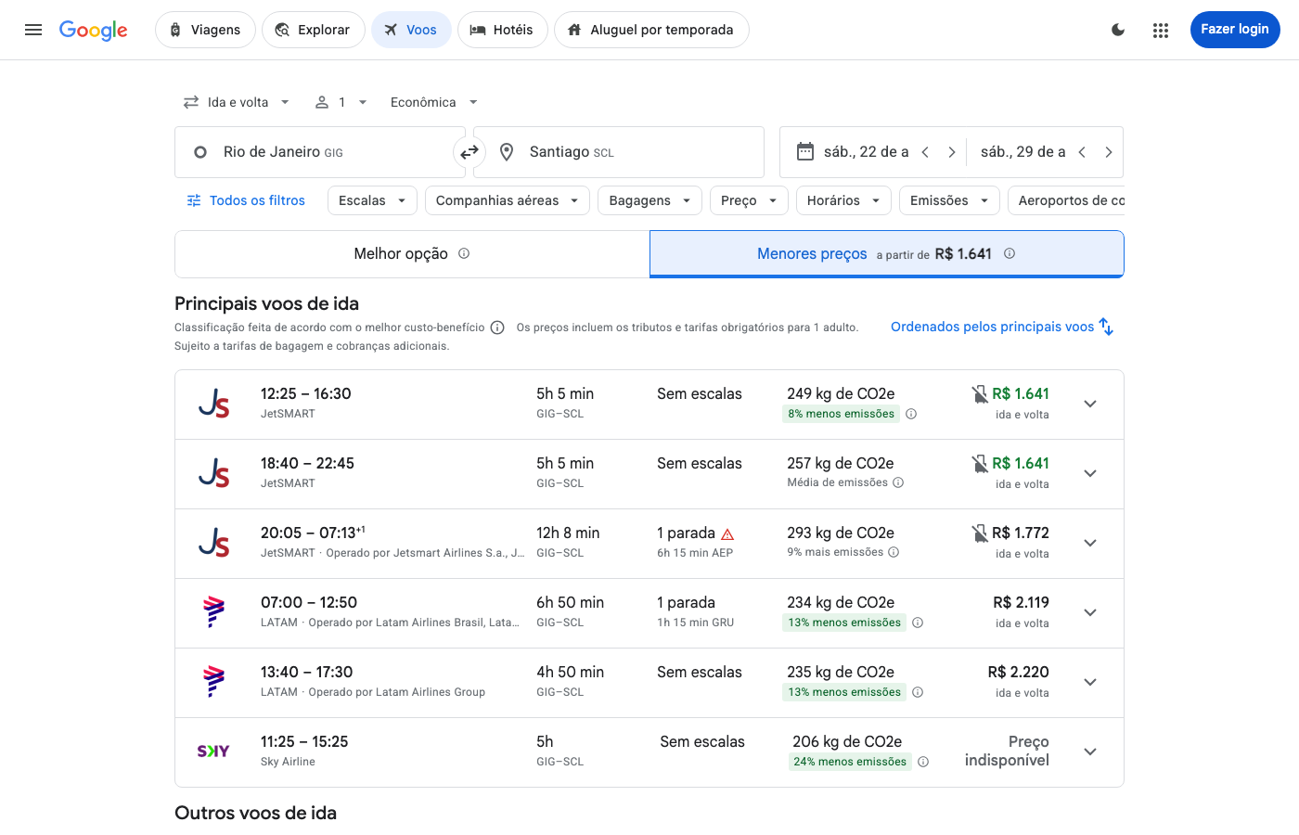Open the Aeroportos de conexão filter
1299x835 pixels.
point(1066,200)
